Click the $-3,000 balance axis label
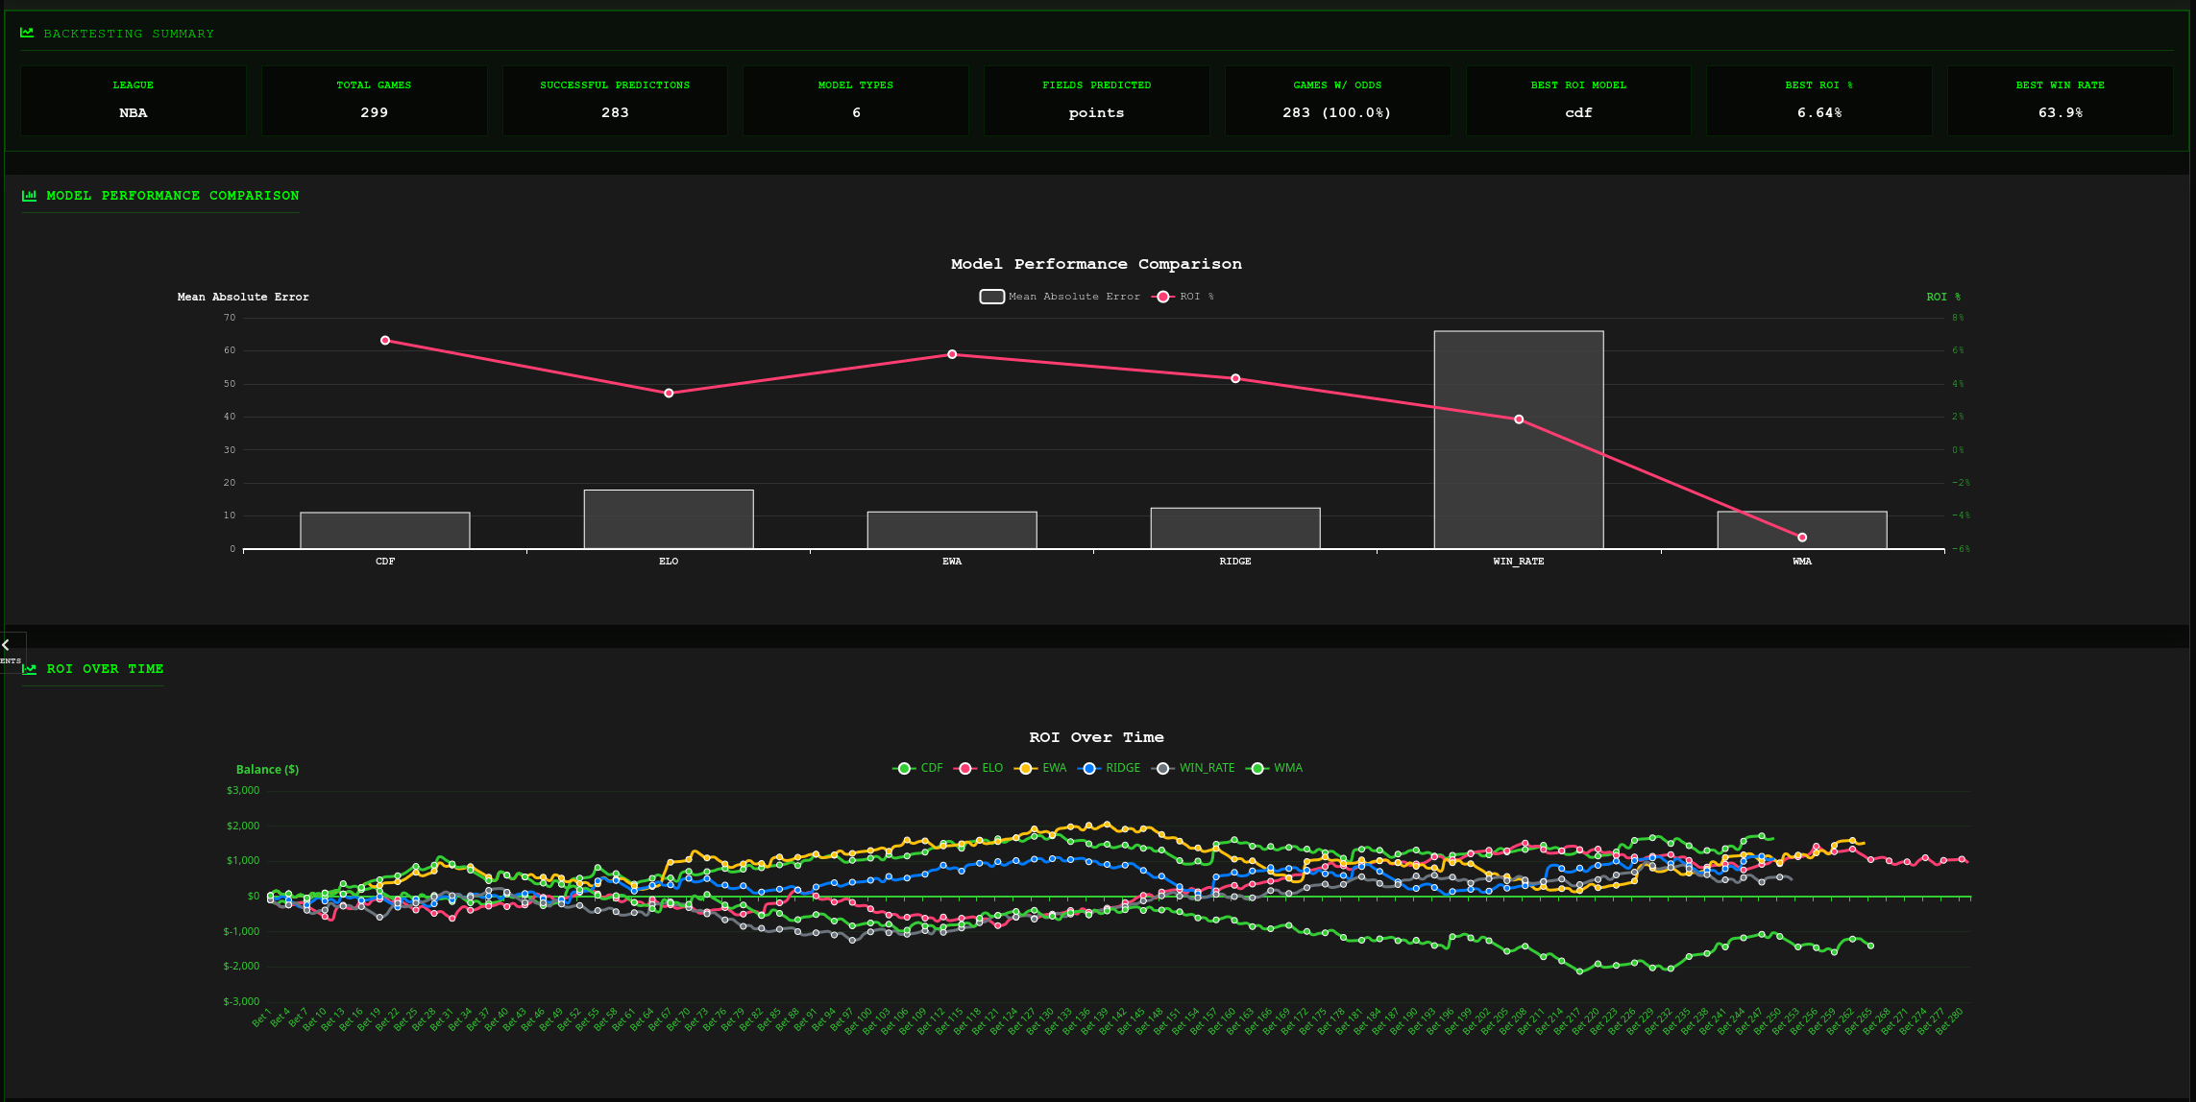This screenshot has width=2196, height=1102. (x=241, y=1002)
